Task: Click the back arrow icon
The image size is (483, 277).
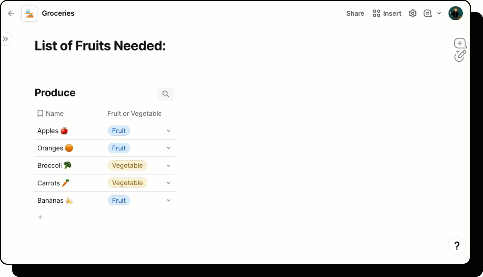Action: click(11, 13)
